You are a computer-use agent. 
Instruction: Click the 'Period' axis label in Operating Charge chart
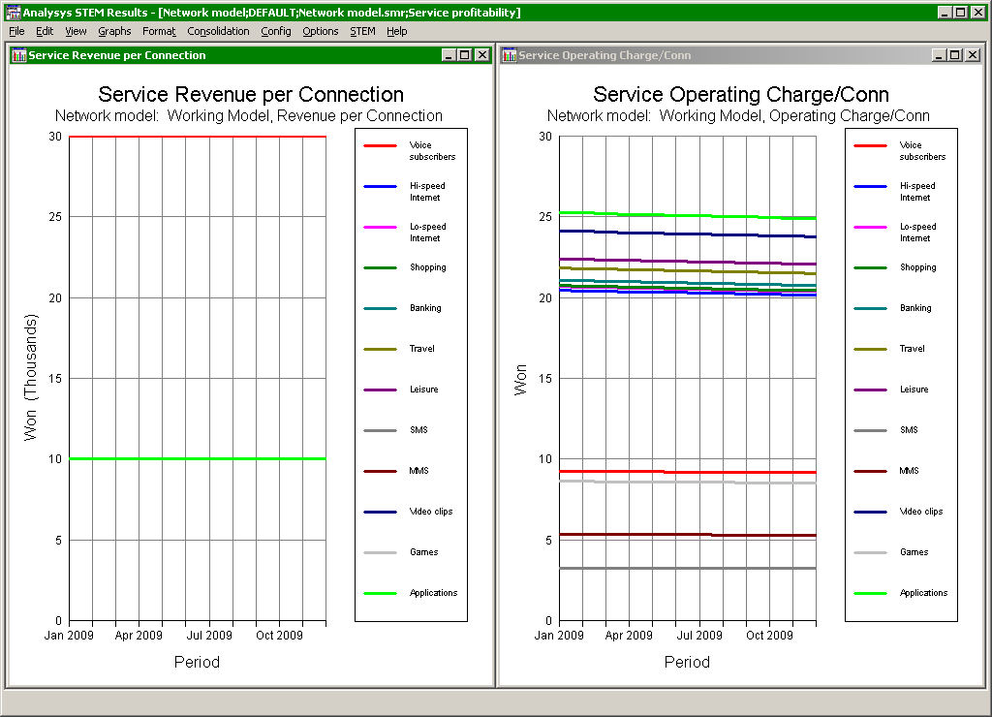coord(687,662)
